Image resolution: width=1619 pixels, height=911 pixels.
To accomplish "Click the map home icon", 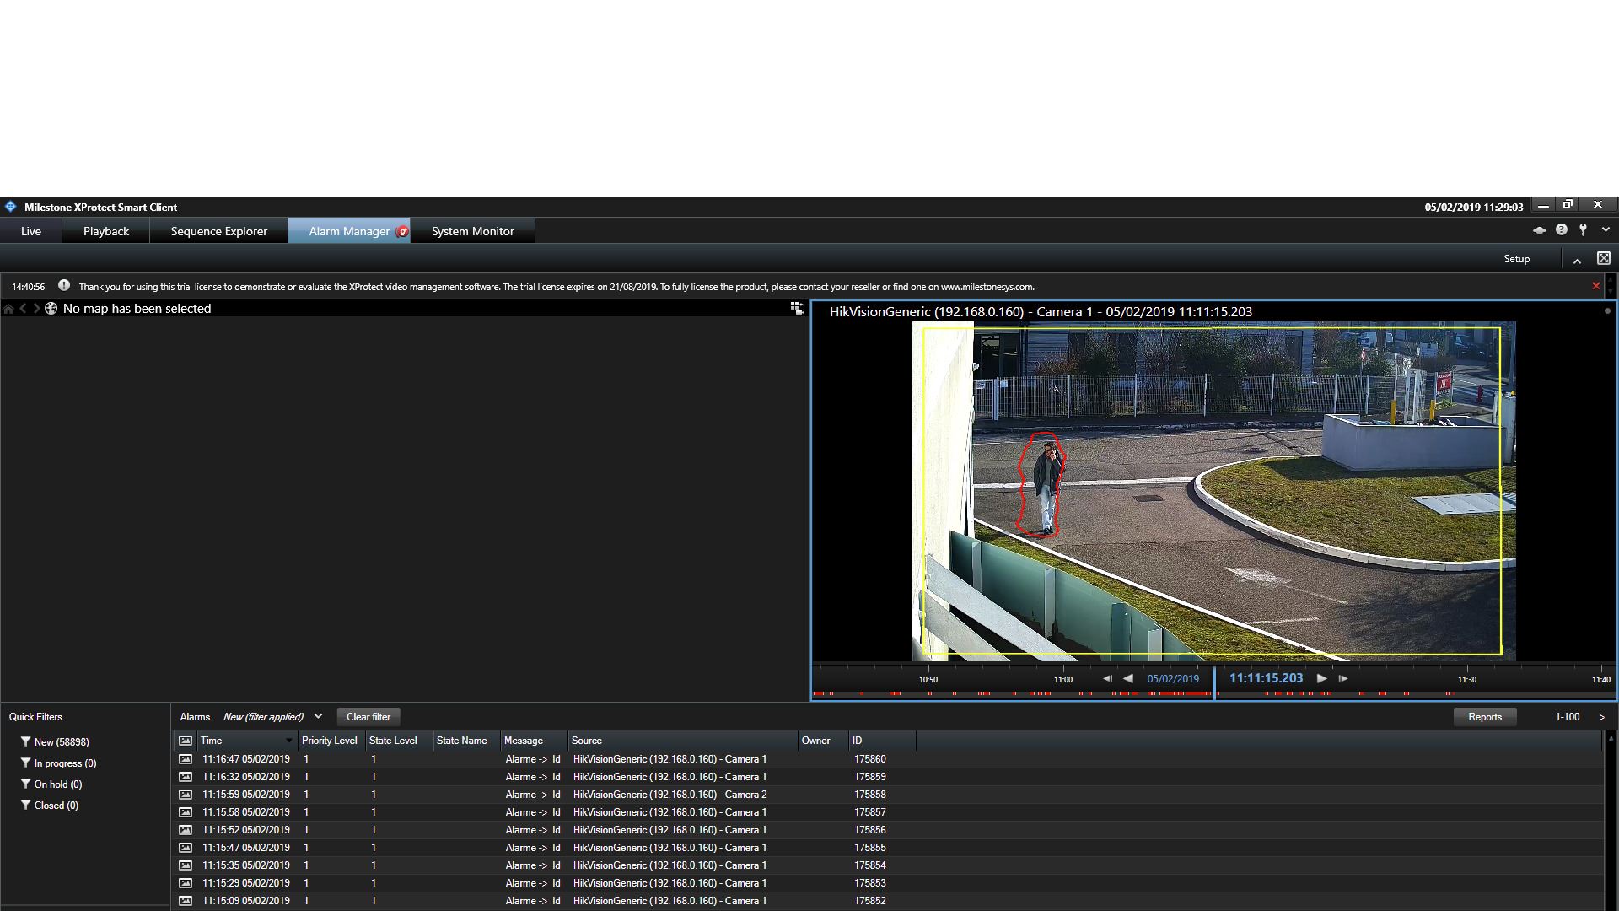I will point(8,309).
